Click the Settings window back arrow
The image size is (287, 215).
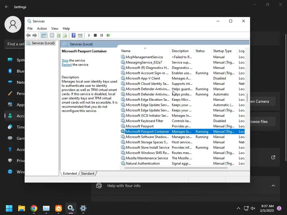(7, 7)
